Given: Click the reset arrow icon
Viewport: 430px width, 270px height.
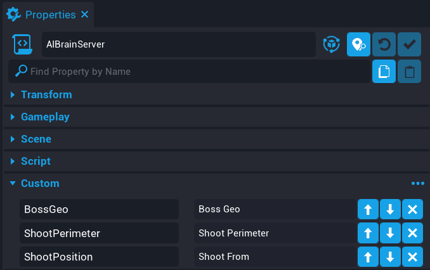Looking at the screenshot, I should coord(384,45).
